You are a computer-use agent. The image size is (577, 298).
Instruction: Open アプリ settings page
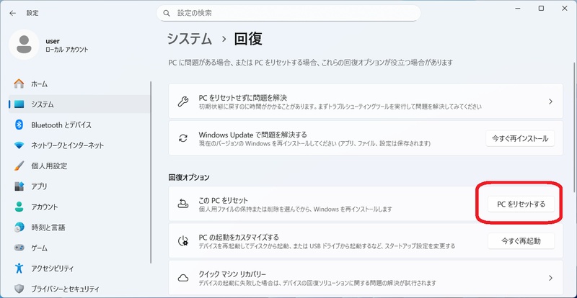coord(79,186)
